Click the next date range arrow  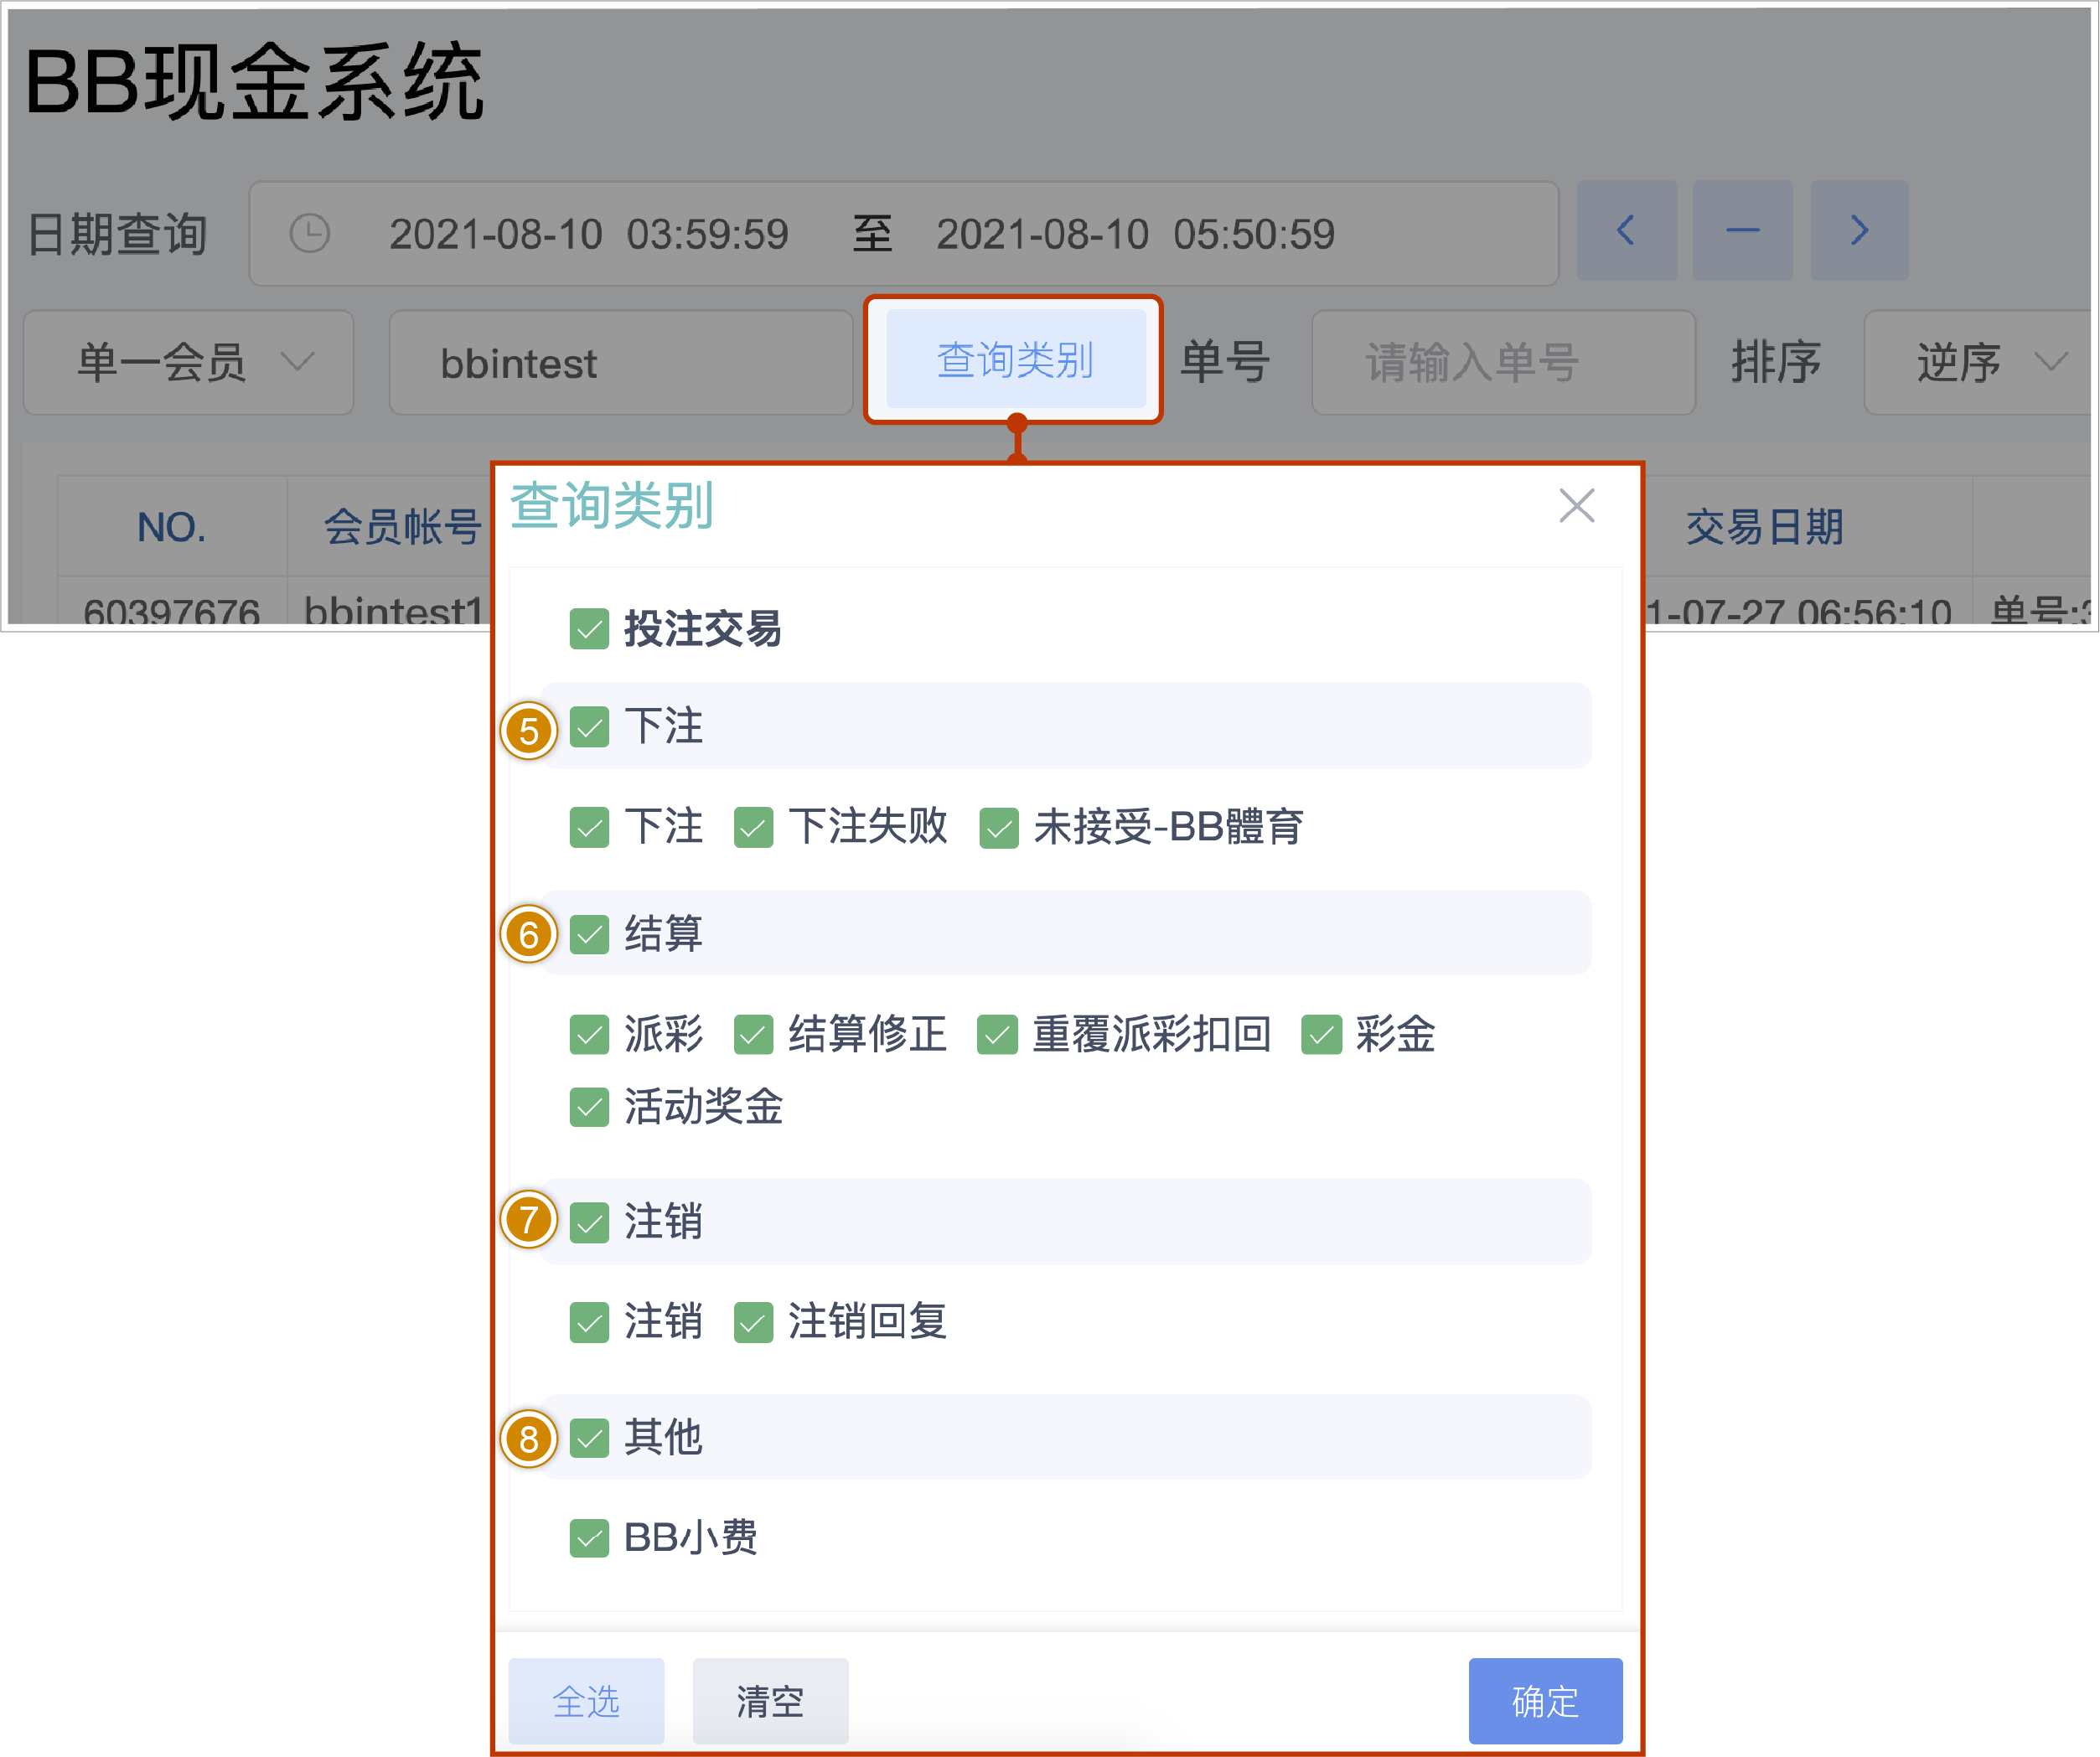1859,231
